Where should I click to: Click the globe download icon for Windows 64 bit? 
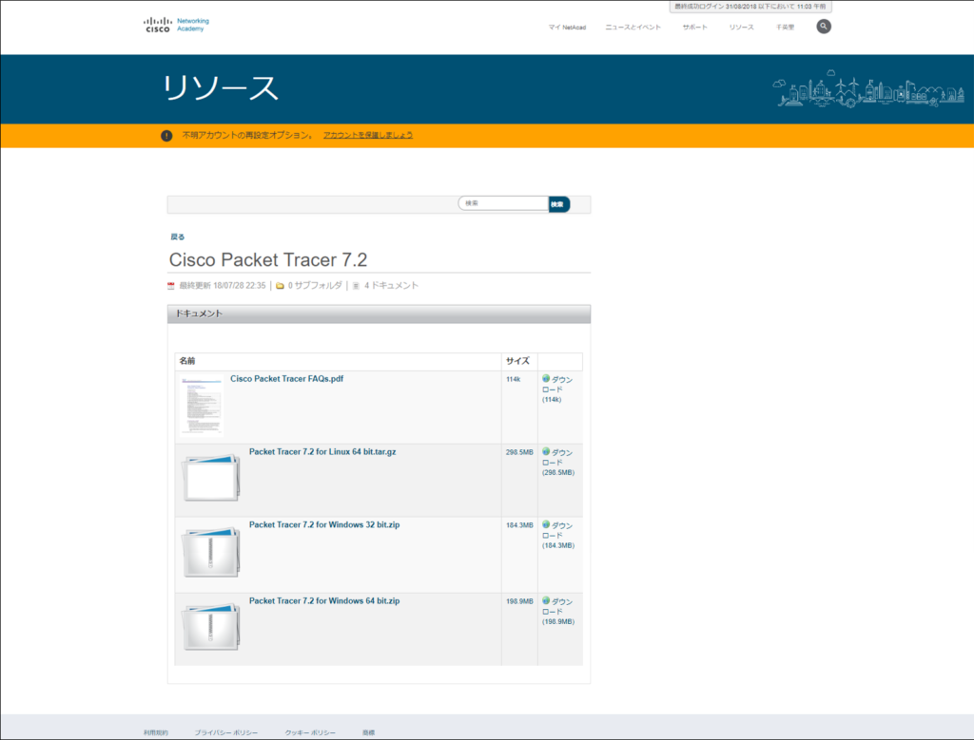pos(546,601)
